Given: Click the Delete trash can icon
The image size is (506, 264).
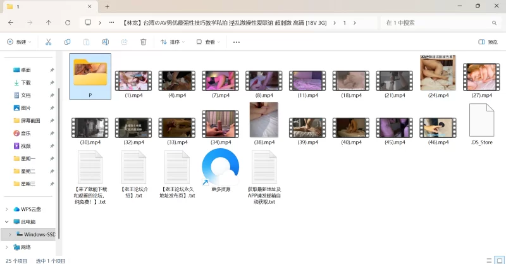Looking at the screenshot, I should (x=144, y=42).
